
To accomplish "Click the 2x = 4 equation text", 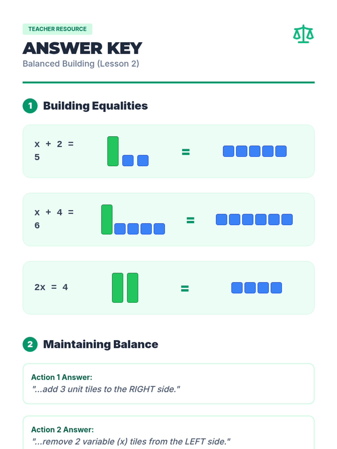I will point(51,287).
